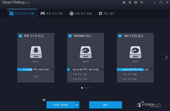Go to first page dot indicator

click(82, 88)
